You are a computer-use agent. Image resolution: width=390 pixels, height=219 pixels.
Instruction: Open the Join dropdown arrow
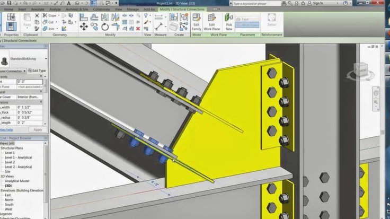tap(57, 29)
